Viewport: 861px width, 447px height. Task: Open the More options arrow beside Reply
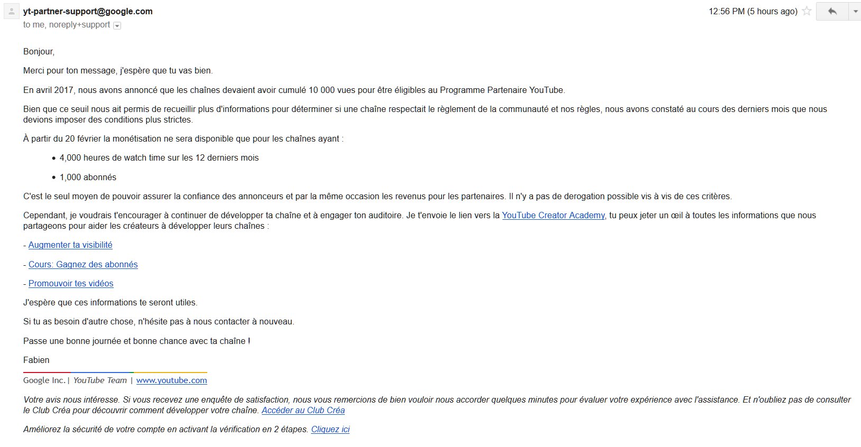(x=855, y=11)
